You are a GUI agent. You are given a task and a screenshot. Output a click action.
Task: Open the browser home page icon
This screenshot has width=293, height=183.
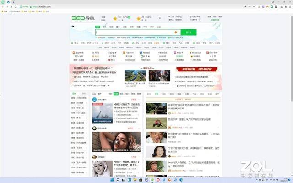coord(16,7)
